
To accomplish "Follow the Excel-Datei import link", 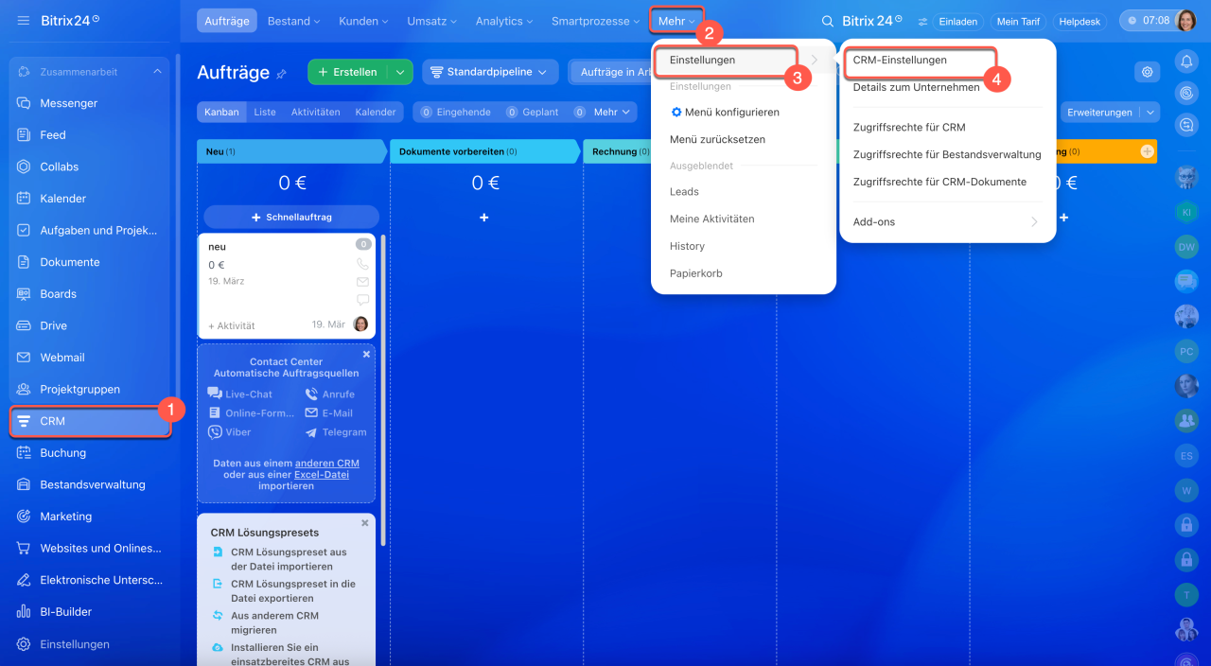I will click(323, 474).
